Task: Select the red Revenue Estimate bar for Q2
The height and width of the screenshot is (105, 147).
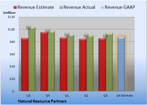Action: tap(83, 65)
